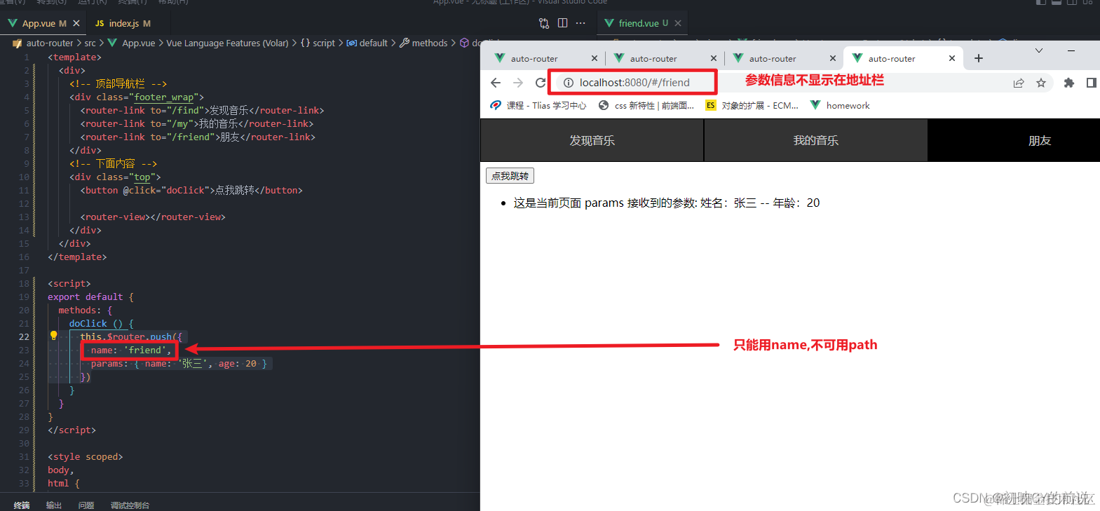The height and width of the screenshot is (511, 1100).
Task: Click the 点我跳转 button
Action: [510, 176]
